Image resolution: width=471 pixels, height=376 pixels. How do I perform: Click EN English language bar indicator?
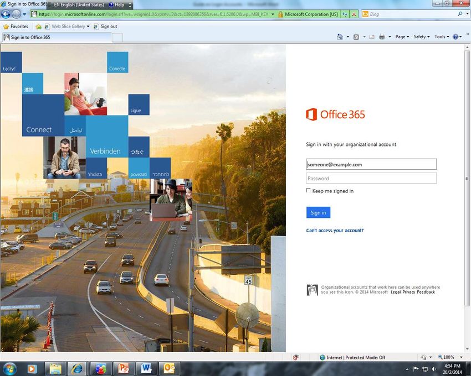point(79,5)
